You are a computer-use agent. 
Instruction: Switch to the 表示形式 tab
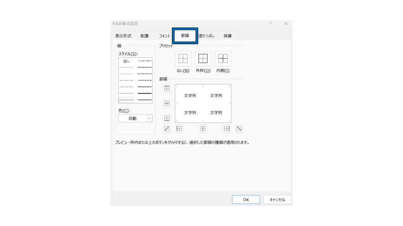(x=123, y=36)
